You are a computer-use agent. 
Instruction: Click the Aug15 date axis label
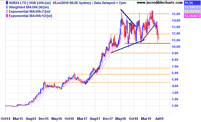click(x=31, y=119)
